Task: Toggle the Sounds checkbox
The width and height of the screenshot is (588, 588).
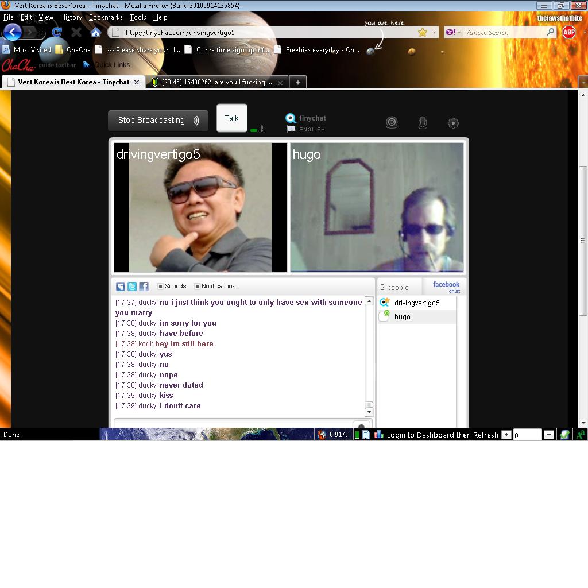Action: coord(161,286)
